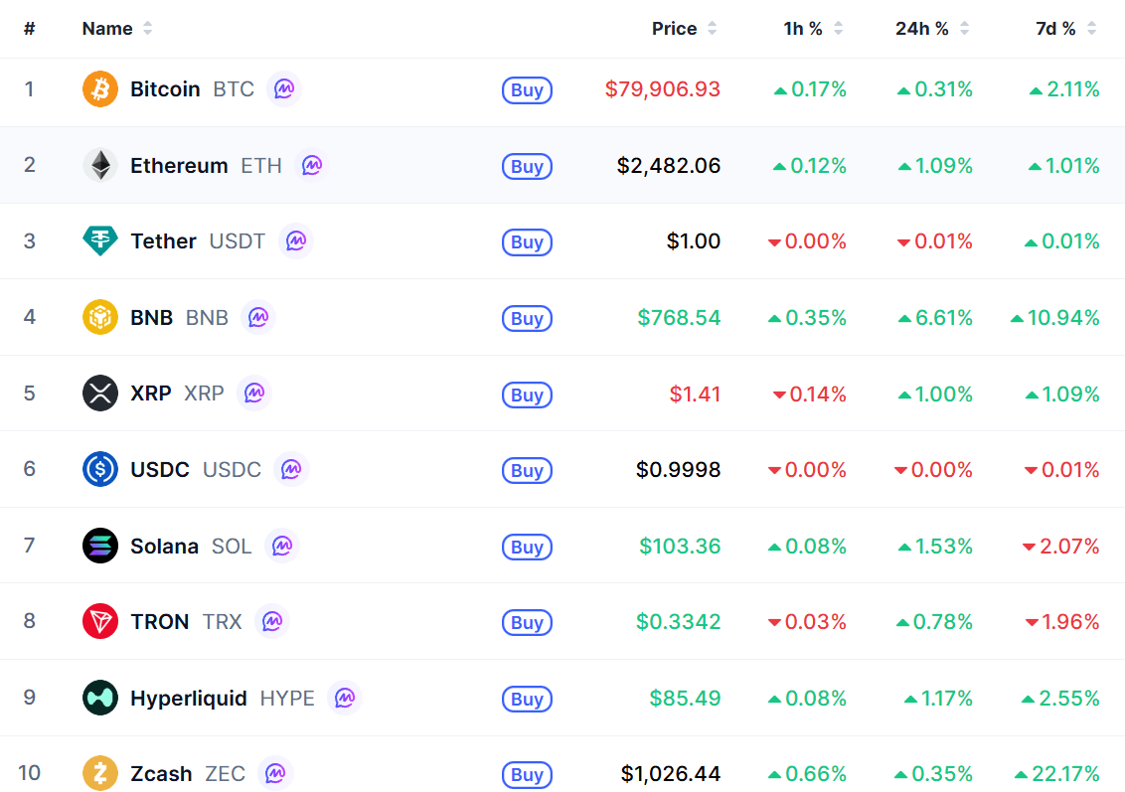Open the Hyperliquid chat bubble icon
The width and height of the screenshot is (1125, 792).
pos(345,698)
